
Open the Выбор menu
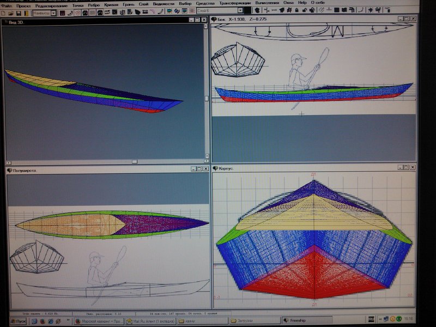click(x=185, y=3)
